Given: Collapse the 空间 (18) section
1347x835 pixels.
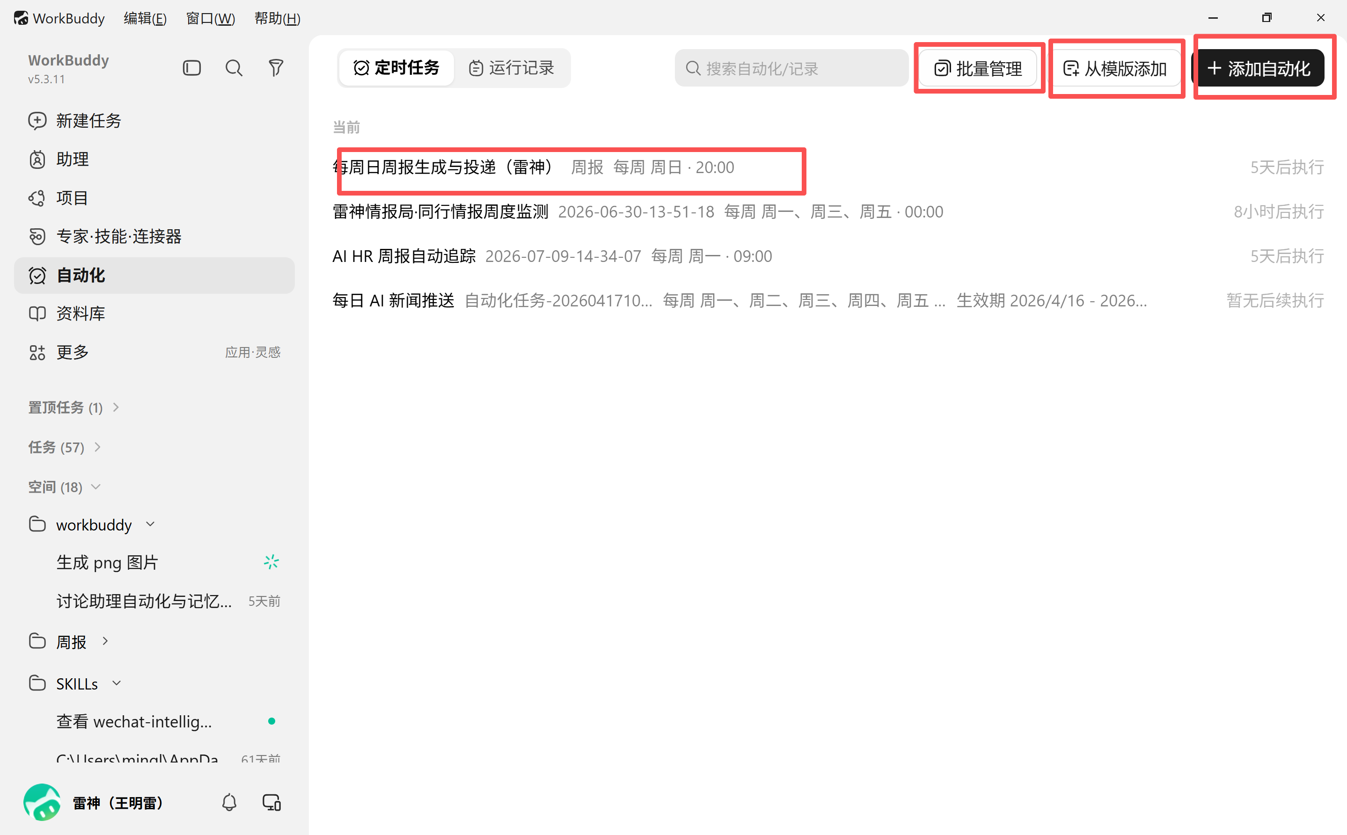Looking at the screenshot, I should tap(64, 487).
